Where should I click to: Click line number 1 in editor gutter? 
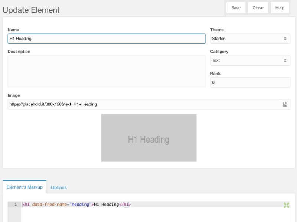(x=16, y=205)
